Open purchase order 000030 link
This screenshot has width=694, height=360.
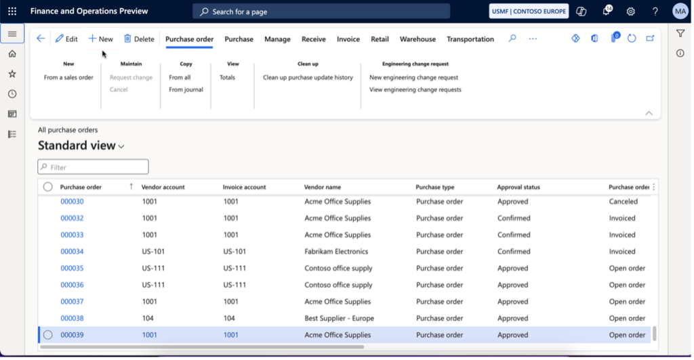[x=72, y=202]
